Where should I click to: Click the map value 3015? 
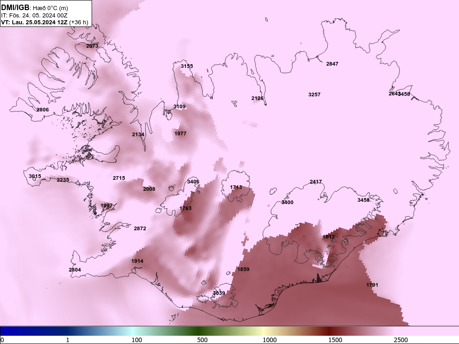[x=35, y=176]
